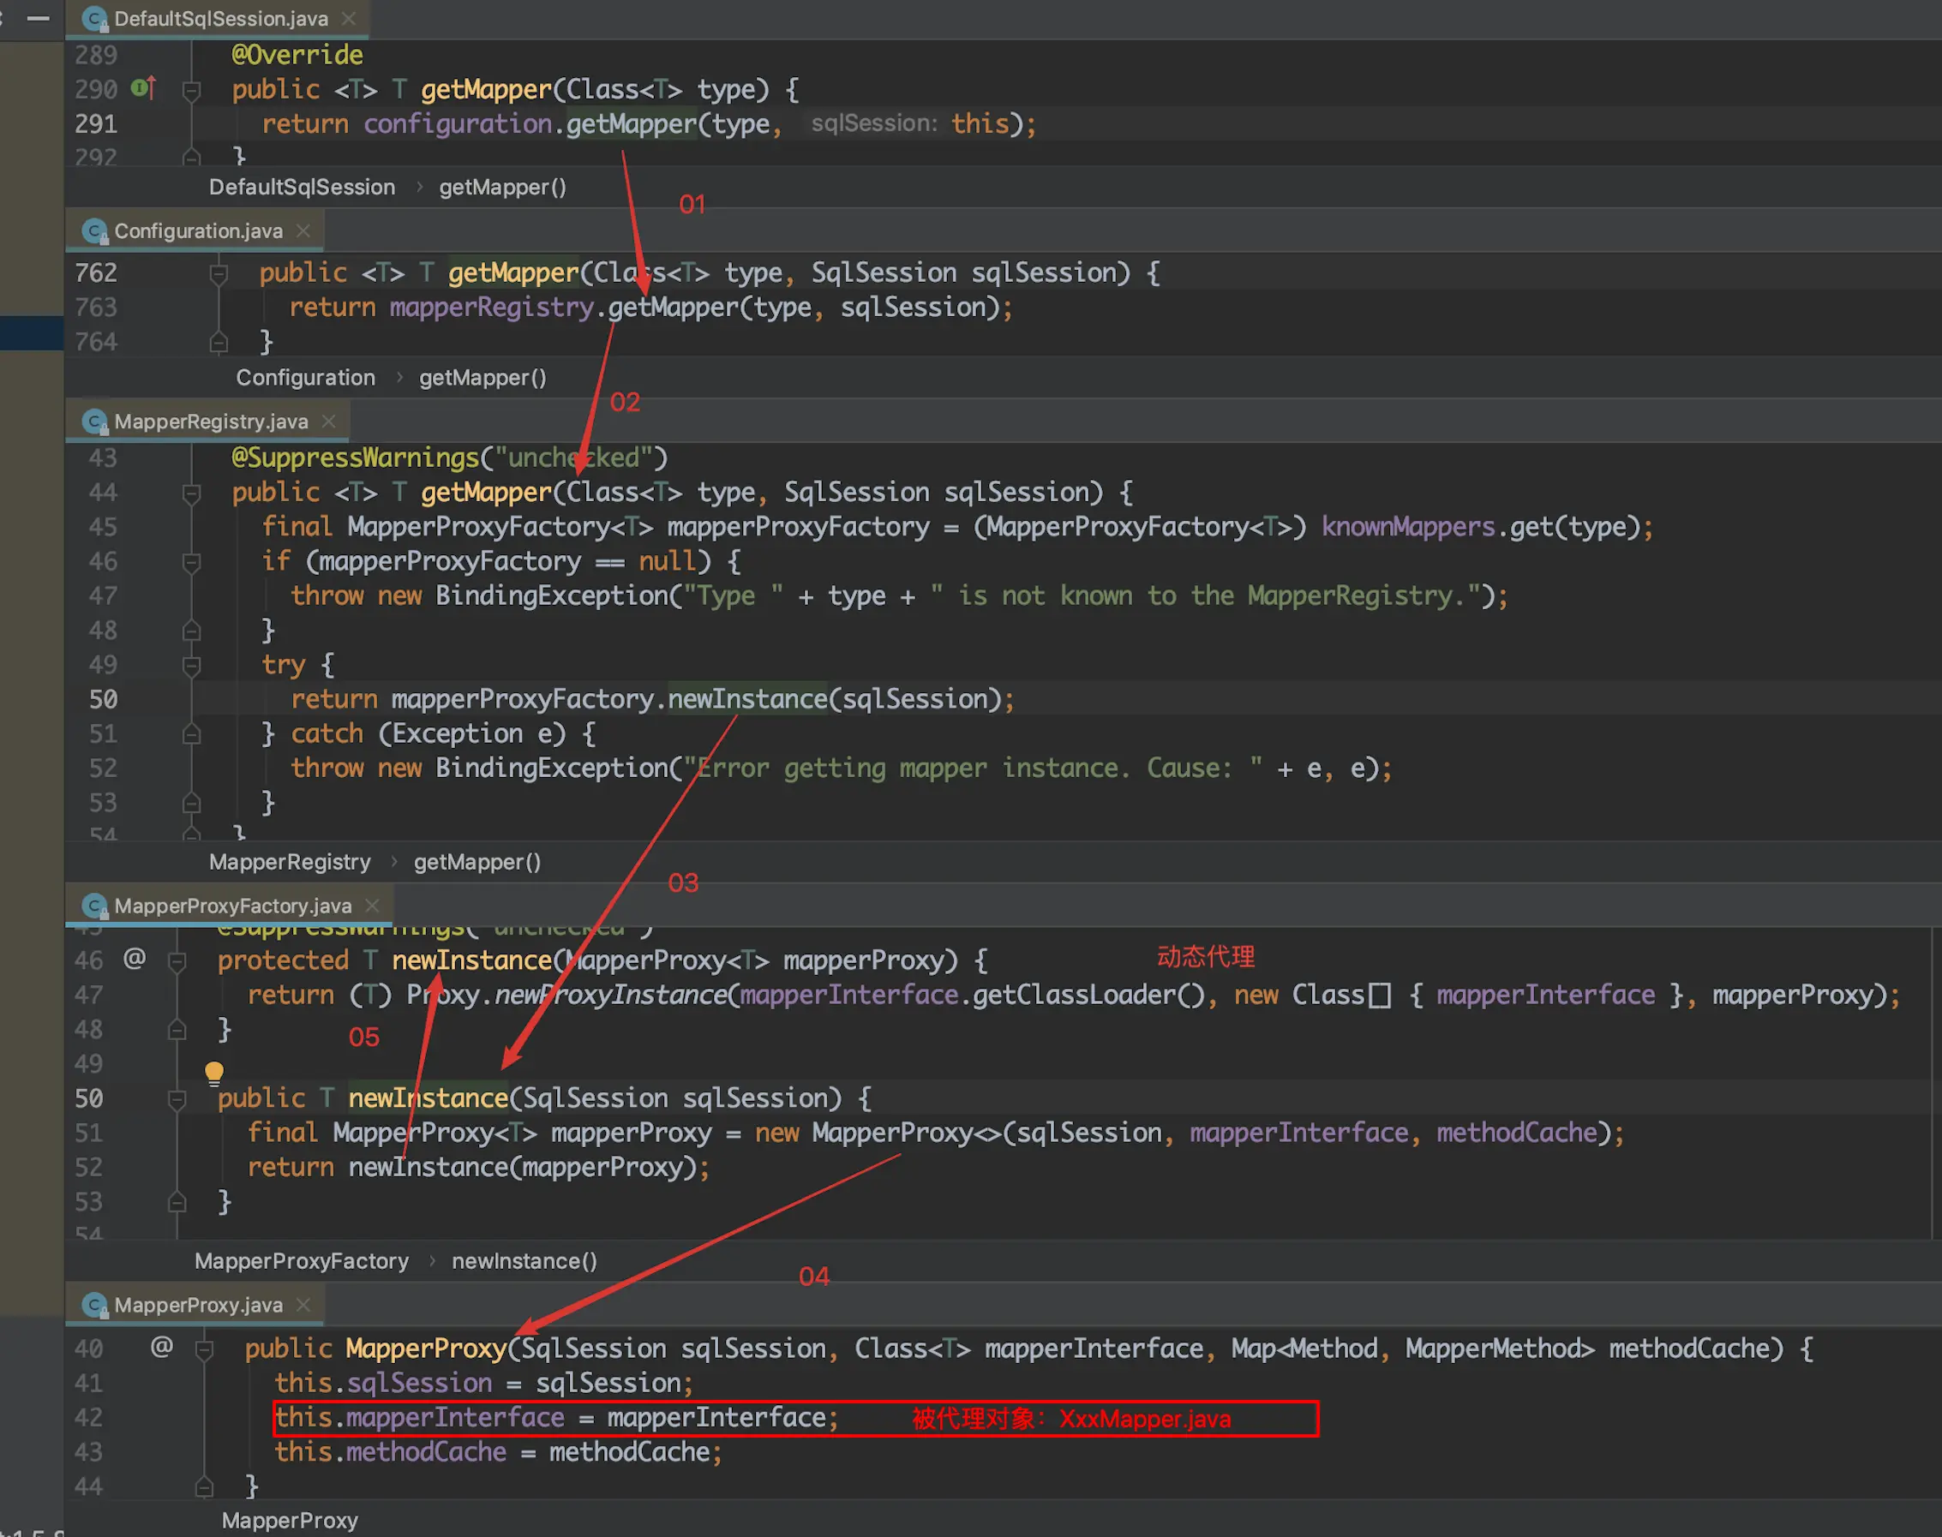Click the Configuration breadcrumb item
The height and width of the screenshot is (1537, 1942).
tap(305, 378)
